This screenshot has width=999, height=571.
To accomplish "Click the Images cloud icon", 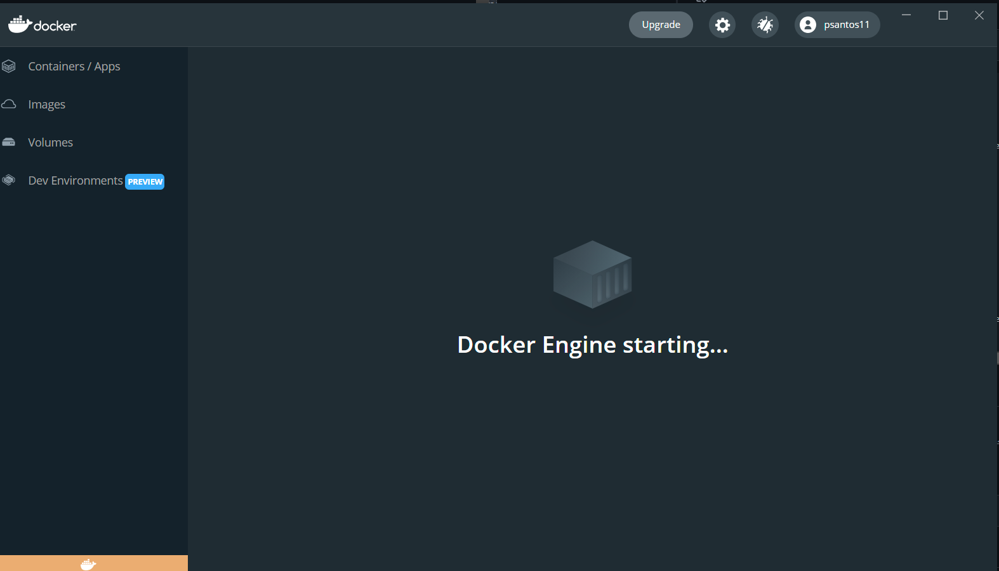I will click(x=9, y=104).
